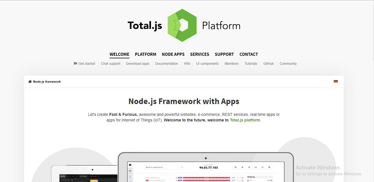Viewport: 374px width, 182px height.
Task: Click the Total.js wordmark text in header
Action: [145, 26]
